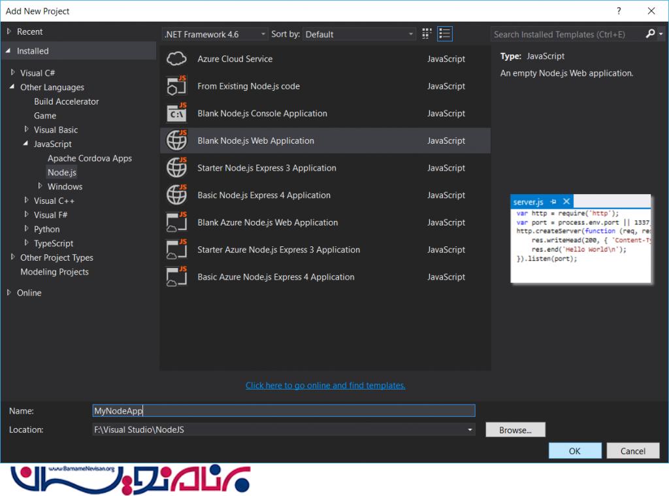Expand the Other Project Types node

pyautogui.click(x=13, y=257)
